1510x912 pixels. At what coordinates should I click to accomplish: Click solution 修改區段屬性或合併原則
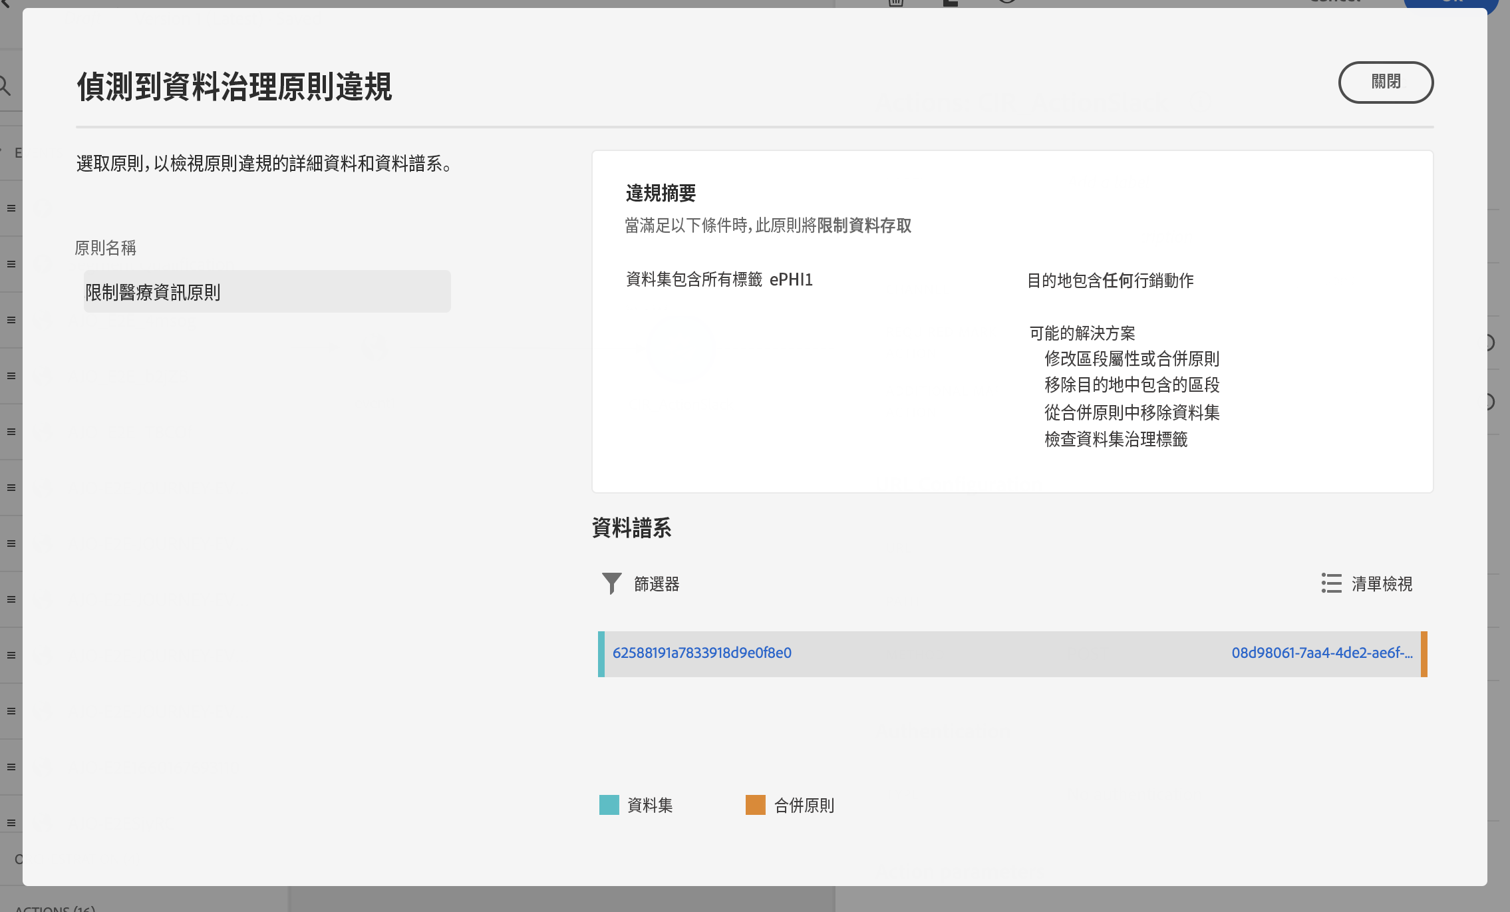pos(1132,359)
